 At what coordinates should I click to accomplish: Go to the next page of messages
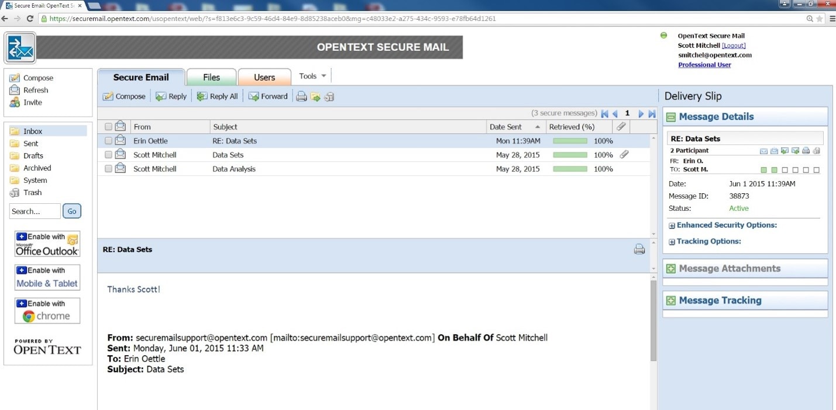click(641, 114)
